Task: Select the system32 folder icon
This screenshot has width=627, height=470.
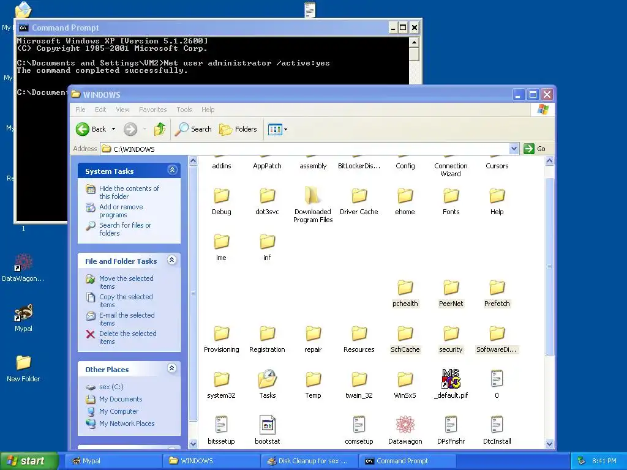Action: [x=222, y=379]
